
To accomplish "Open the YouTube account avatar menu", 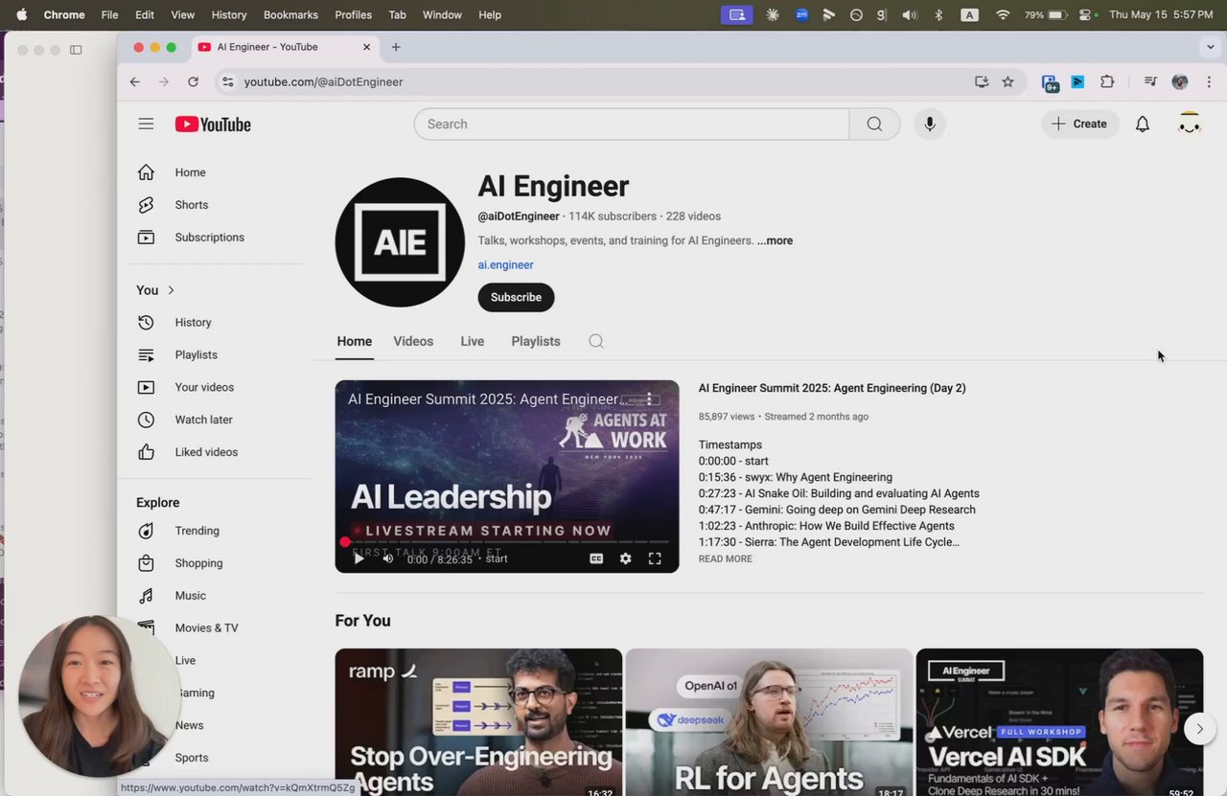I will [x=1189, y=124].
